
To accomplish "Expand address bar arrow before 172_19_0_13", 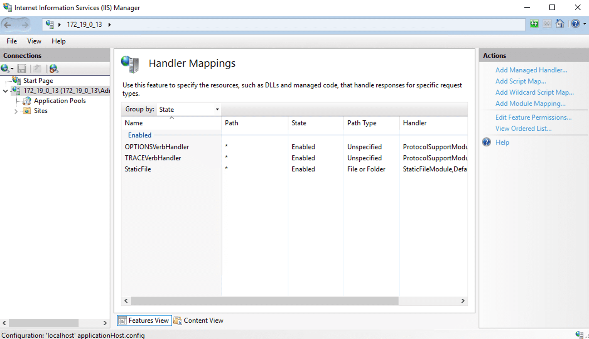I will coord(60,25).
